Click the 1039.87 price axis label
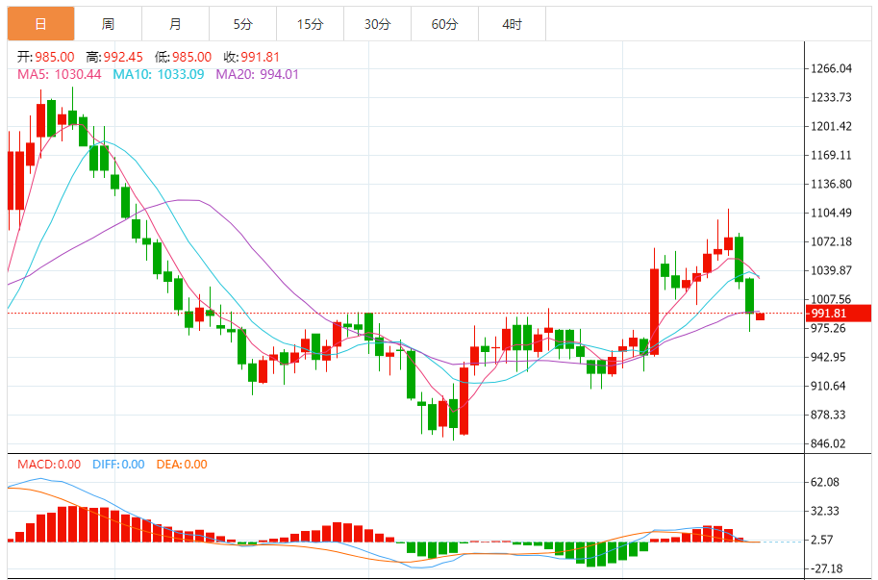The height and width of the screenshot is (580, 878). 831,270
